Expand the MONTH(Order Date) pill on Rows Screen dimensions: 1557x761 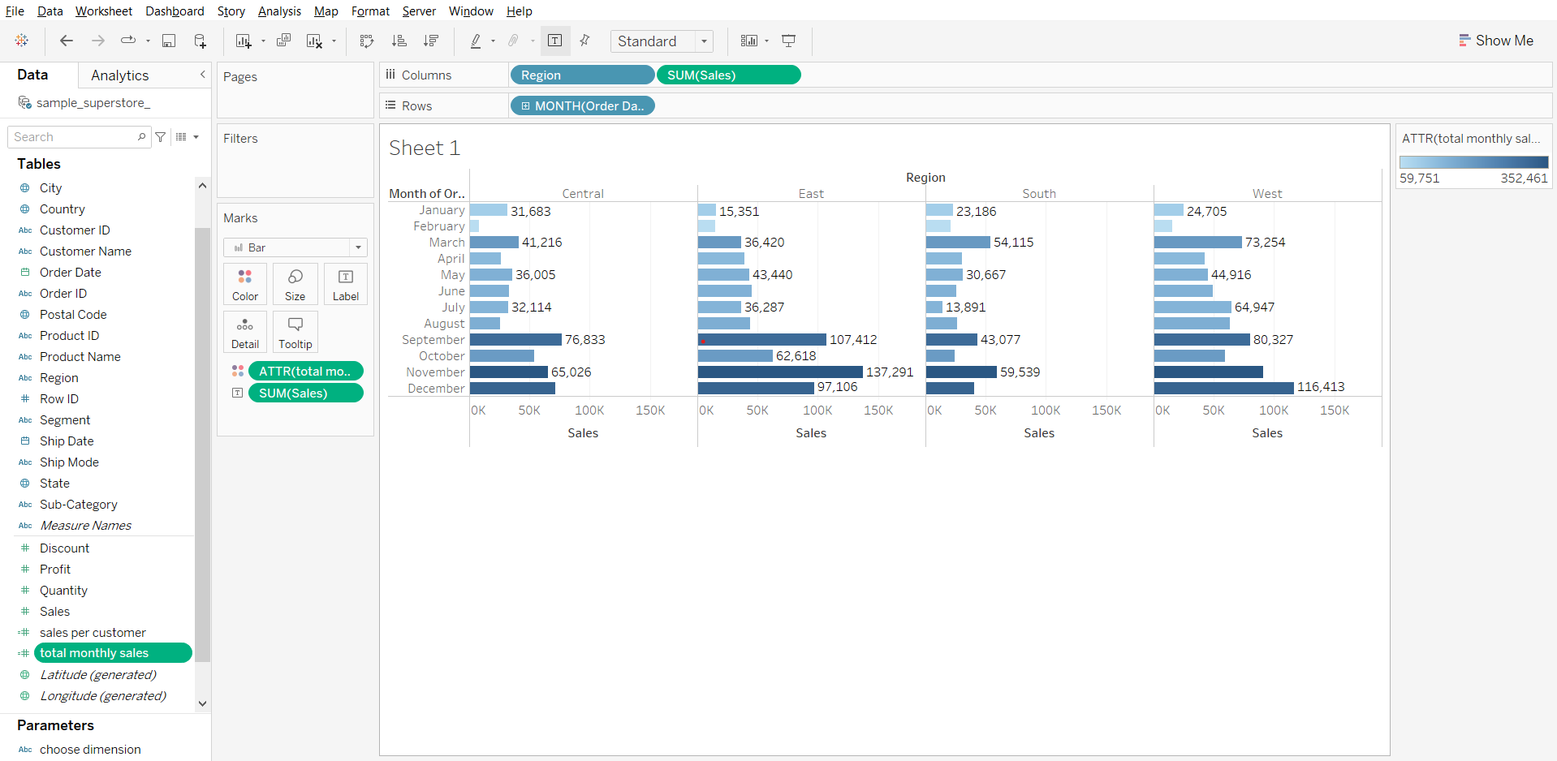click(x=525, y=106)
